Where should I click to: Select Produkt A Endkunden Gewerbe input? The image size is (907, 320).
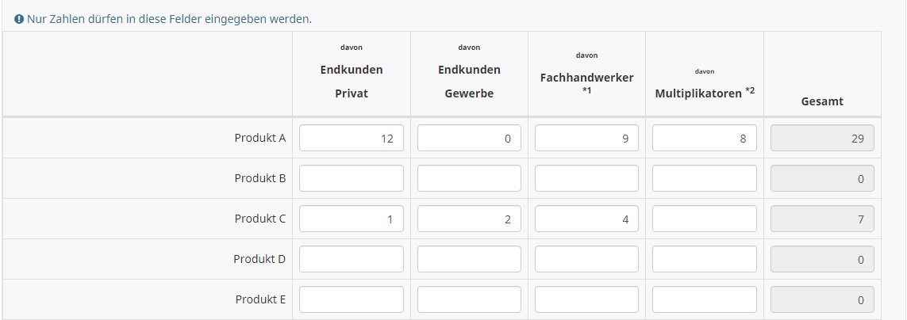click(x=469, y=138)
